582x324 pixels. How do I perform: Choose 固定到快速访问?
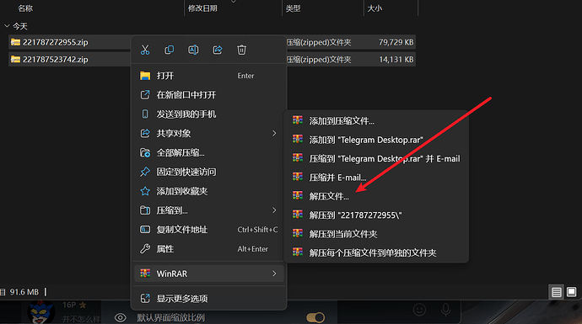coord(209,173)
